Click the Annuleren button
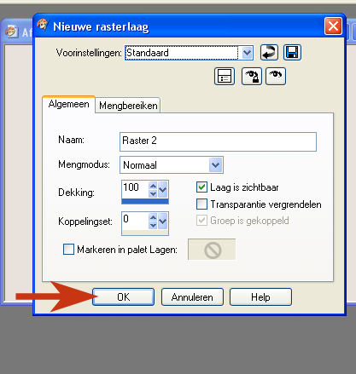This screenshot has width=356, height=374. [192, 297]
